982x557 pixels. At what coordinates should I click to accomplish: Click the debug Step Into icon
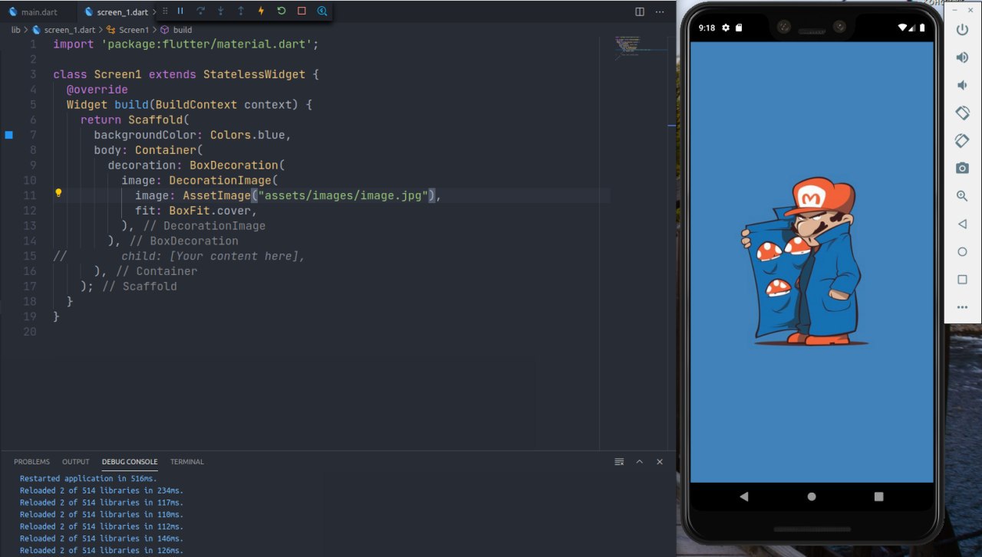pos(221,11)
